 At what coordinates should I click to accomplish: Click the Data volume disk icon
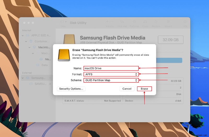pyautogui.click(x=38, y=65)
